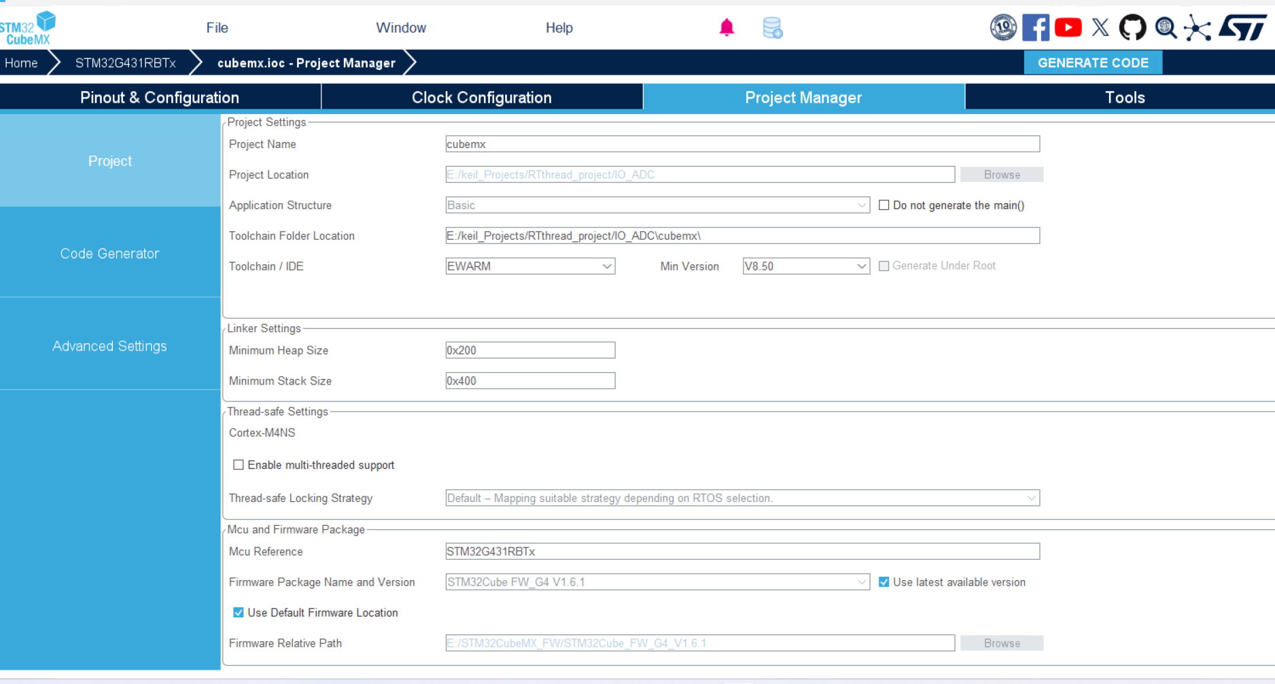
Task: Click the Firmware Relative Path field
Action: click(700, 643)
